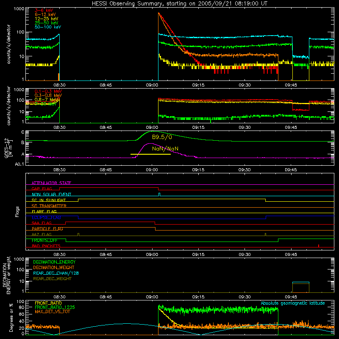The image size is (339, 339).
Task: Click the Degrees or % axis title
Action: (x=11, y=317)
